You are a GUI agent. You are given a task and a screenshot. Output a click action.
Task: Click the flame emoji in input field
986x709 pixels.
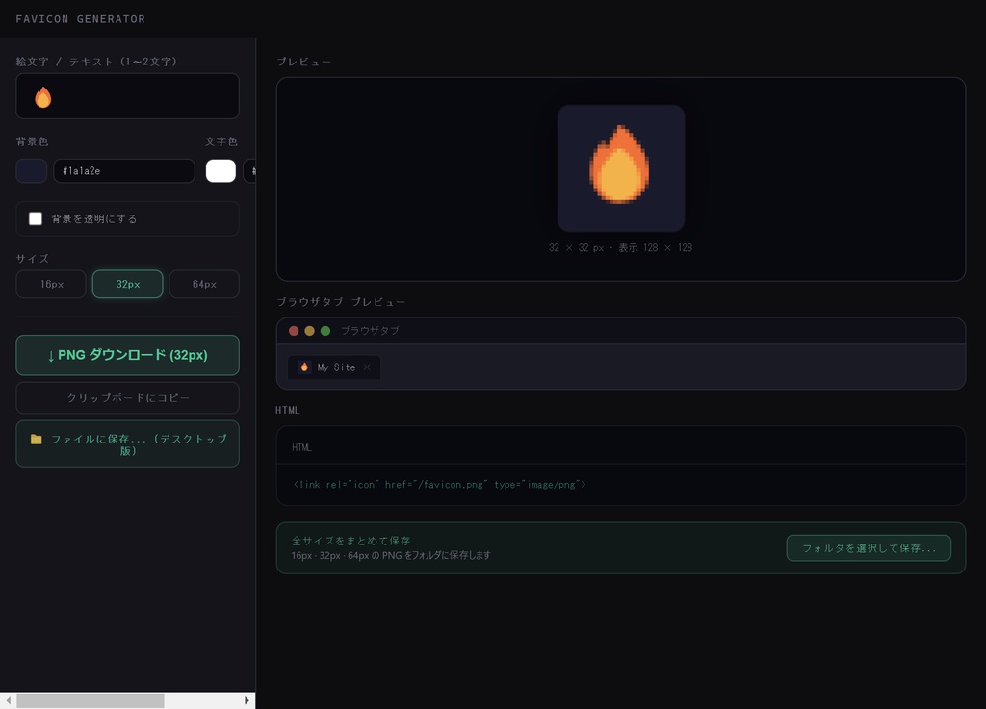click(42, 97)
